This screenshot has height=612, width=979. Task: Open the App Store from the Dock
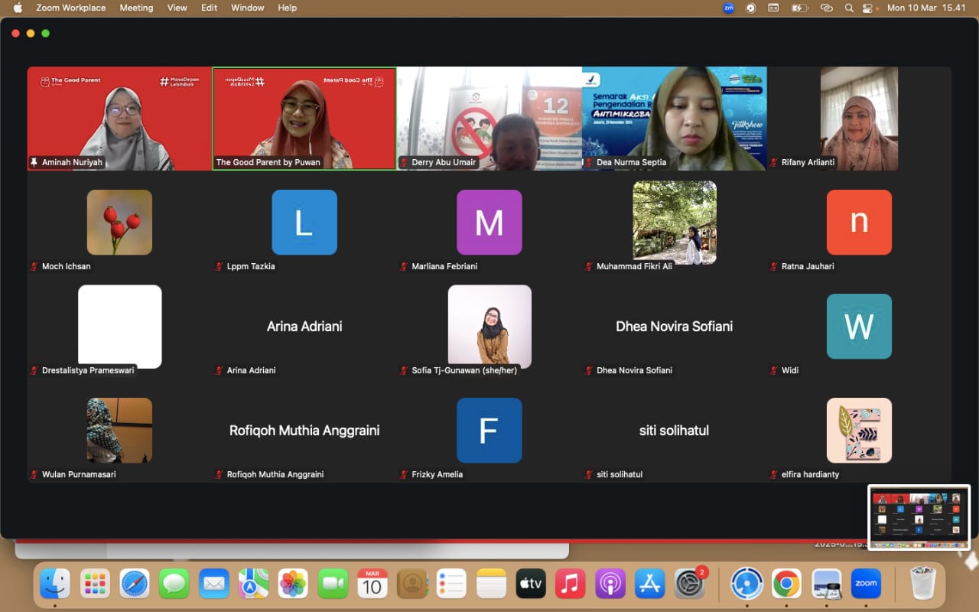click(650, 584)
